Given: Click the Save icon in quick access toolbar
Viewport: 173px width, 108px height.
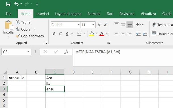Looking at the screenshot, I should tap(8, 4).
